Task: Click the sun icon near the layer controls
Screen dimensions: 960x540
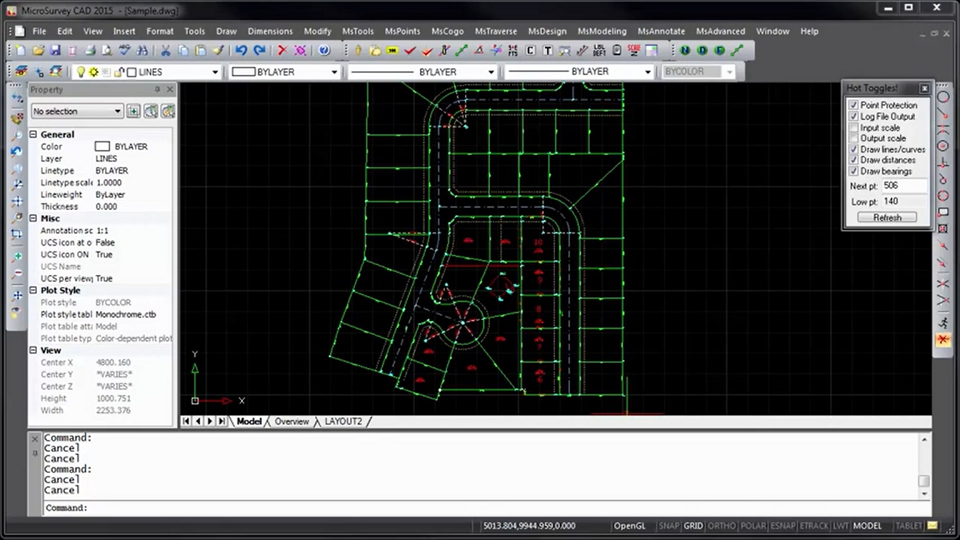Action: (x=92, y=71)
